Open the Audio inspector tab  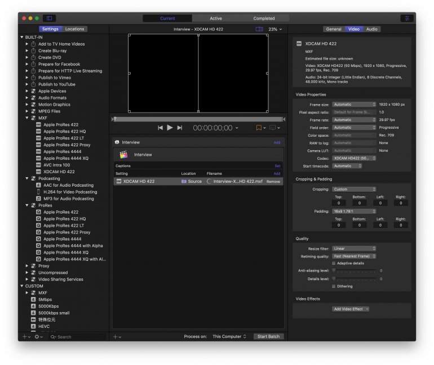372,29
